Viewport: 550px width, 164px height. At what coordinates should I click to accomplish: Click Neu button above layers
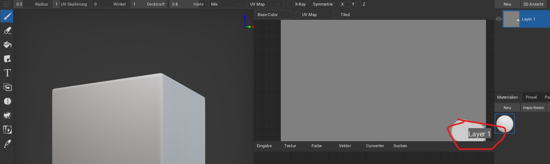click(x=507, y=4)
